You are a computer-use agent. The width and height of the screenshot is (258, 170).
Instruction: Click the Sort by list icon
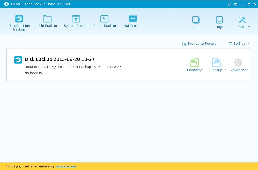(x=230, y=43)
